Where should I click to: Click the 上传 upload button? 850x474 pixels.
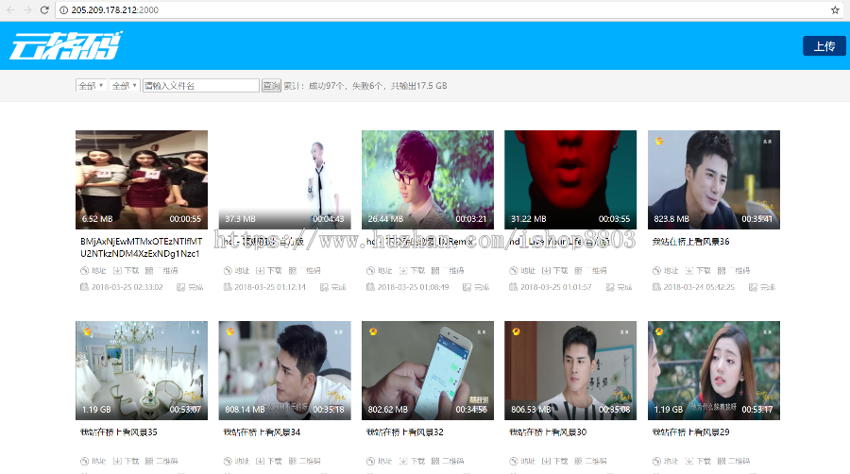[824, 46]
